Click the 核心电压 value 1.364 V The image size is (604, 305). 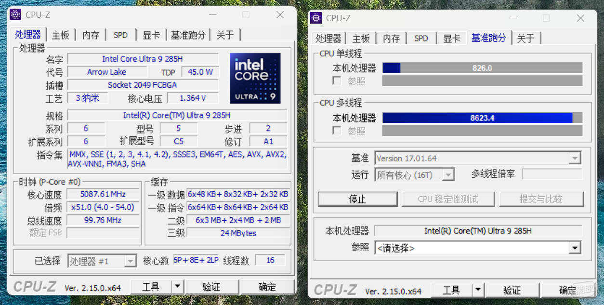193,98
